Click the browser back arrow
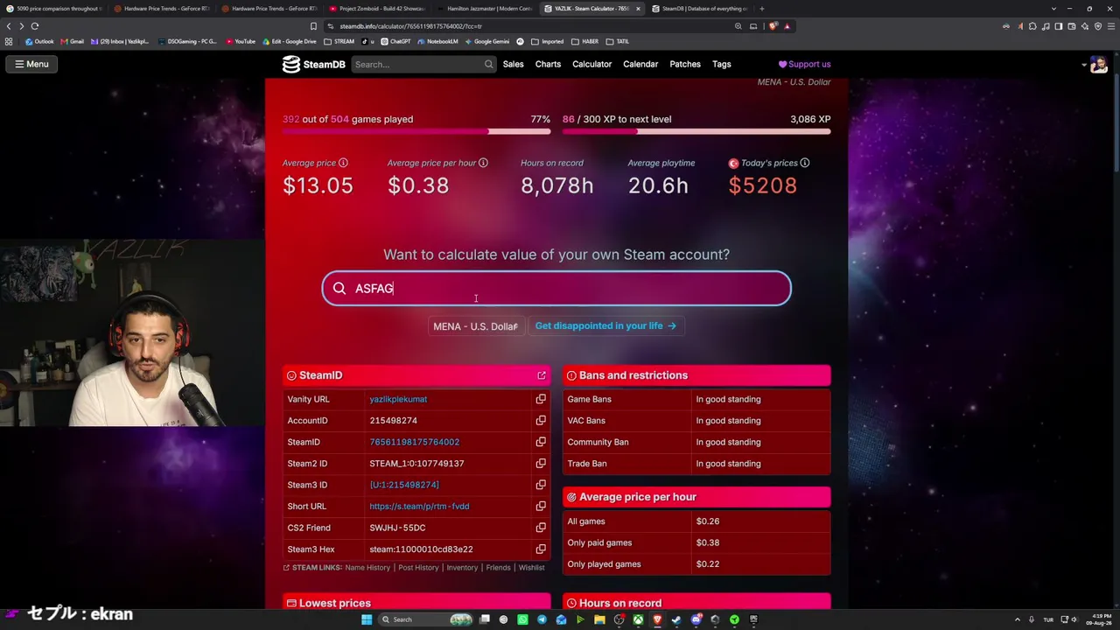This screenshot has height=630, width=1120. (x=9, y=26)
